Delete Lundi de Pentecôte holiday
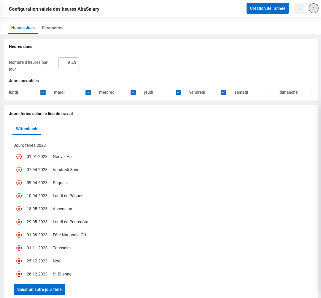The width and height of the screenshot is (321, 298). pyautogui.click(x=19, y=222)
